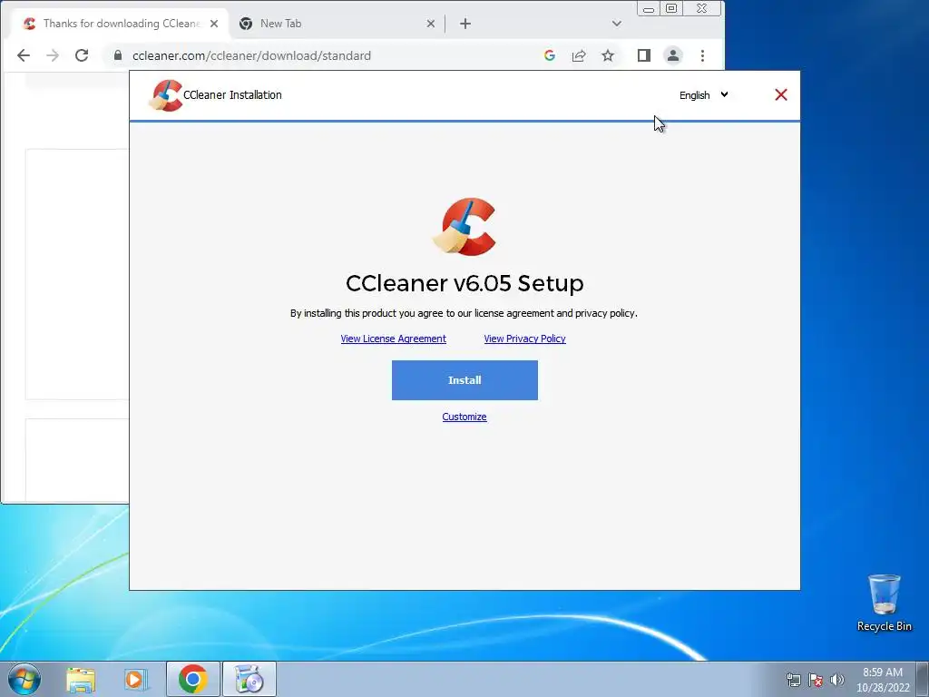Close the Thanks for downloading CCleaner tab
The image size is (929, 697).
[x=214, y=24]
